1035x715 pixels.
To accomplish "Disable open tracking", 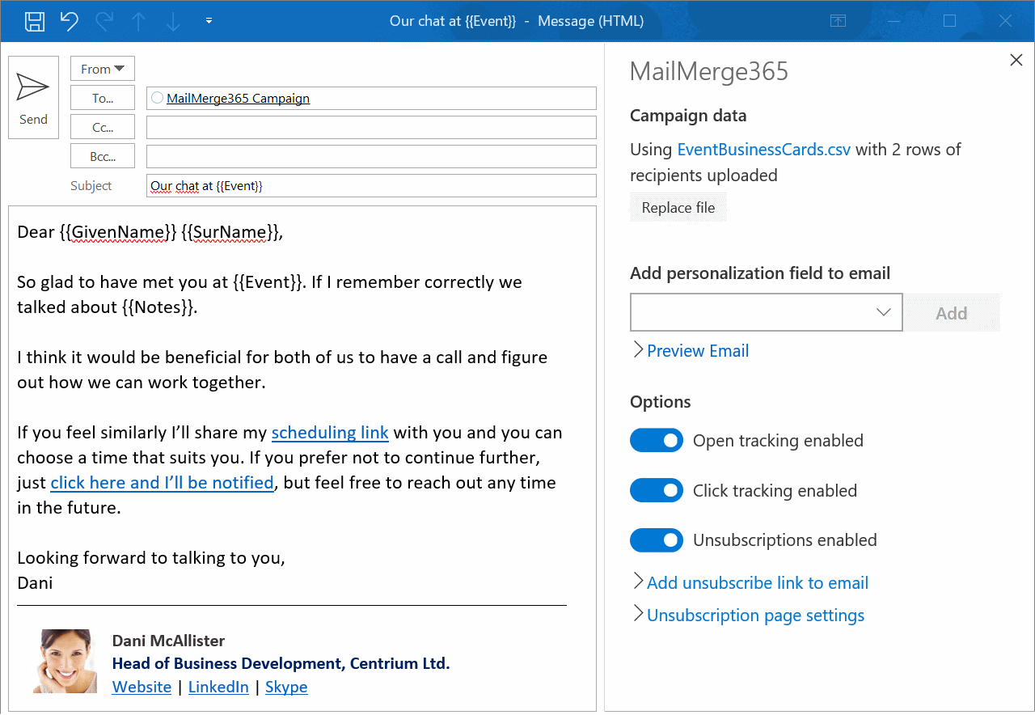I will pyautogui.click(x=657, y=440).
